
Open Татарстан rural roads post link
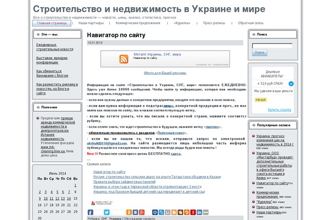(x=157, y=177)
